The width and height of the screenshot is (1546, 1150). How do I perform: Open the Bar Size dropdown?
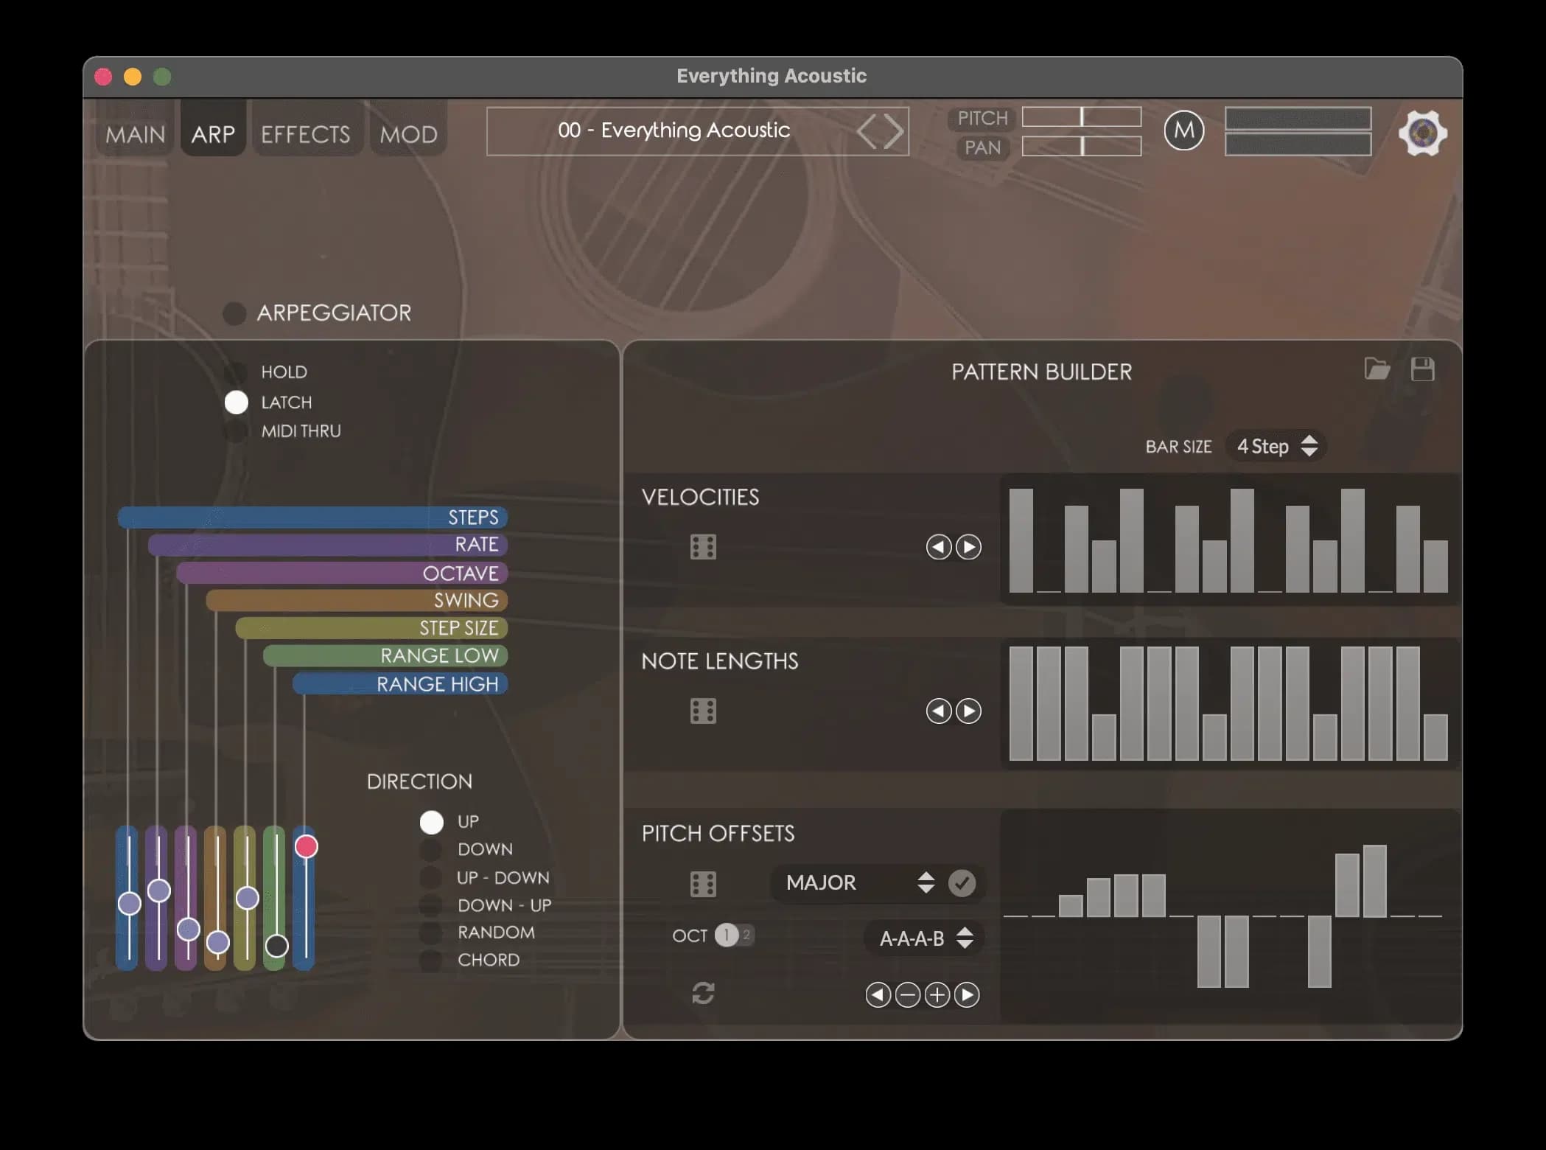1276,446
